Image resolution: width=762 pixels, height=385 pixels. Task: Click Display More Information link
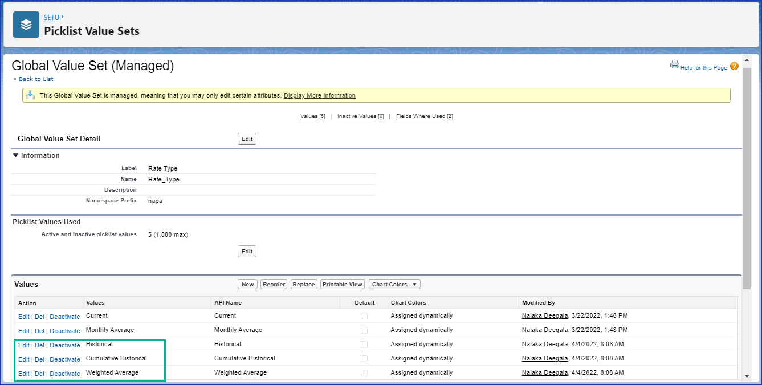[319, 95]
